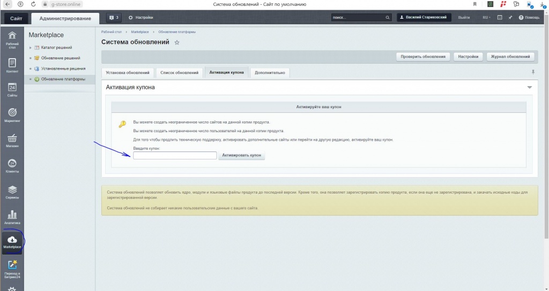
Task: Open the Аналитика chart icon
Action: click(12, 216)
